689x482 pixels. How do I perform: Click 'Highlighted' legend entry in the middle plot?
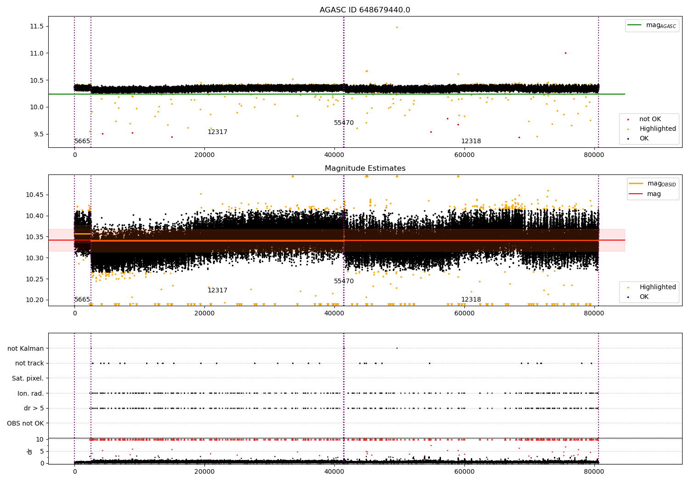(651, 287)
